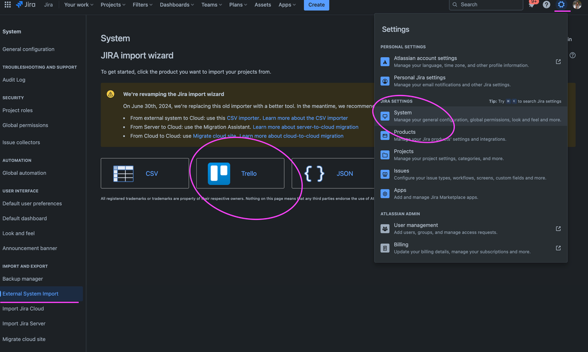The height and width of the screenshot is (352, 588).
Task: Click external link icon beside Atlassian account settings
Action: click(x=558, y=61)
